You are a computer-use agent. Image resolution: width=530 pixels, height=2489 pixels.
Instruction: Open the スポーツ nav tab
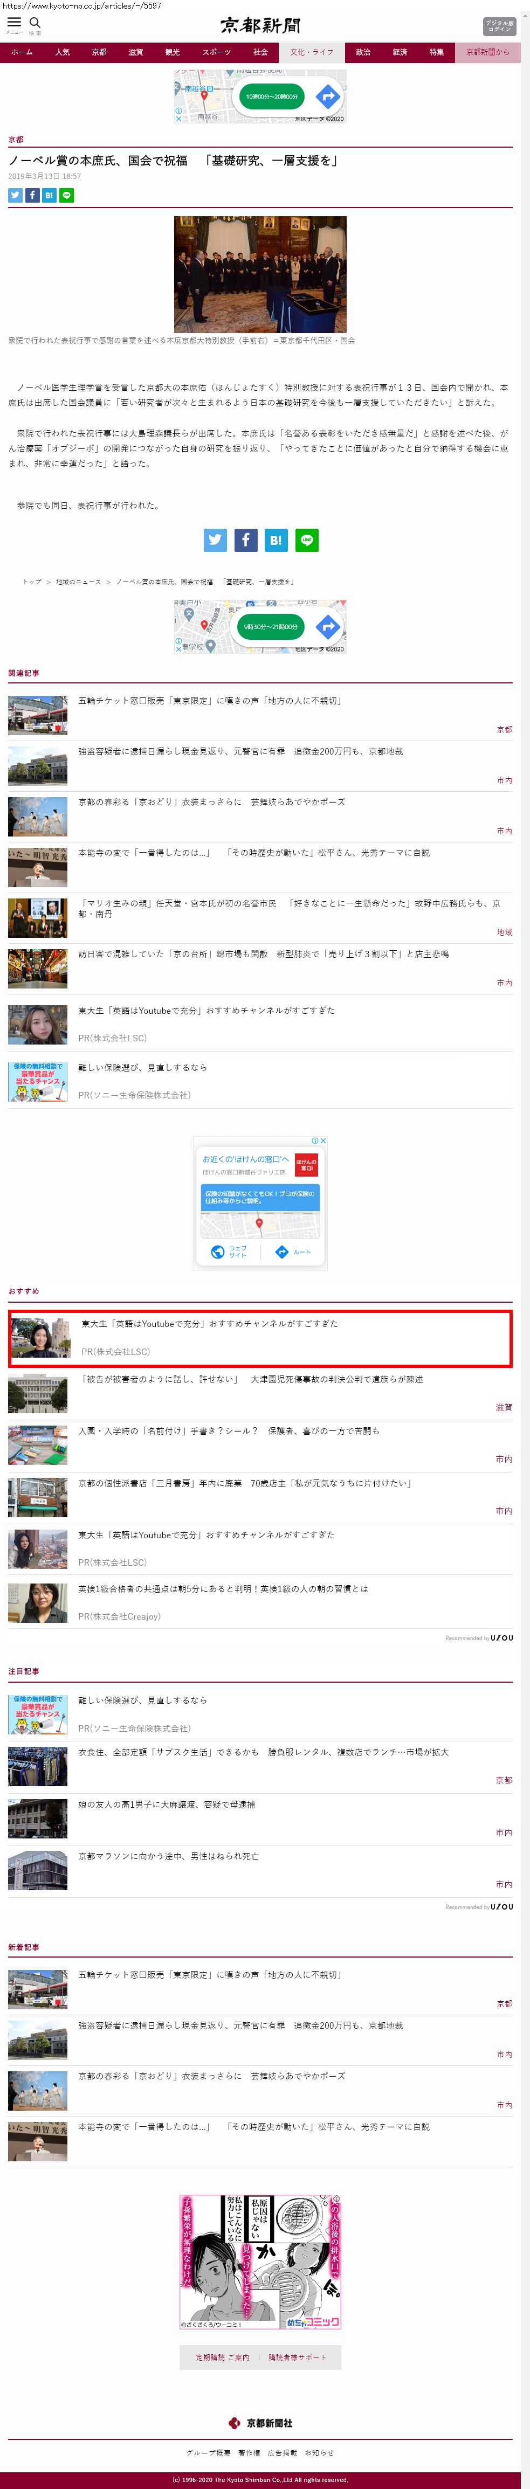click(217, 52)
